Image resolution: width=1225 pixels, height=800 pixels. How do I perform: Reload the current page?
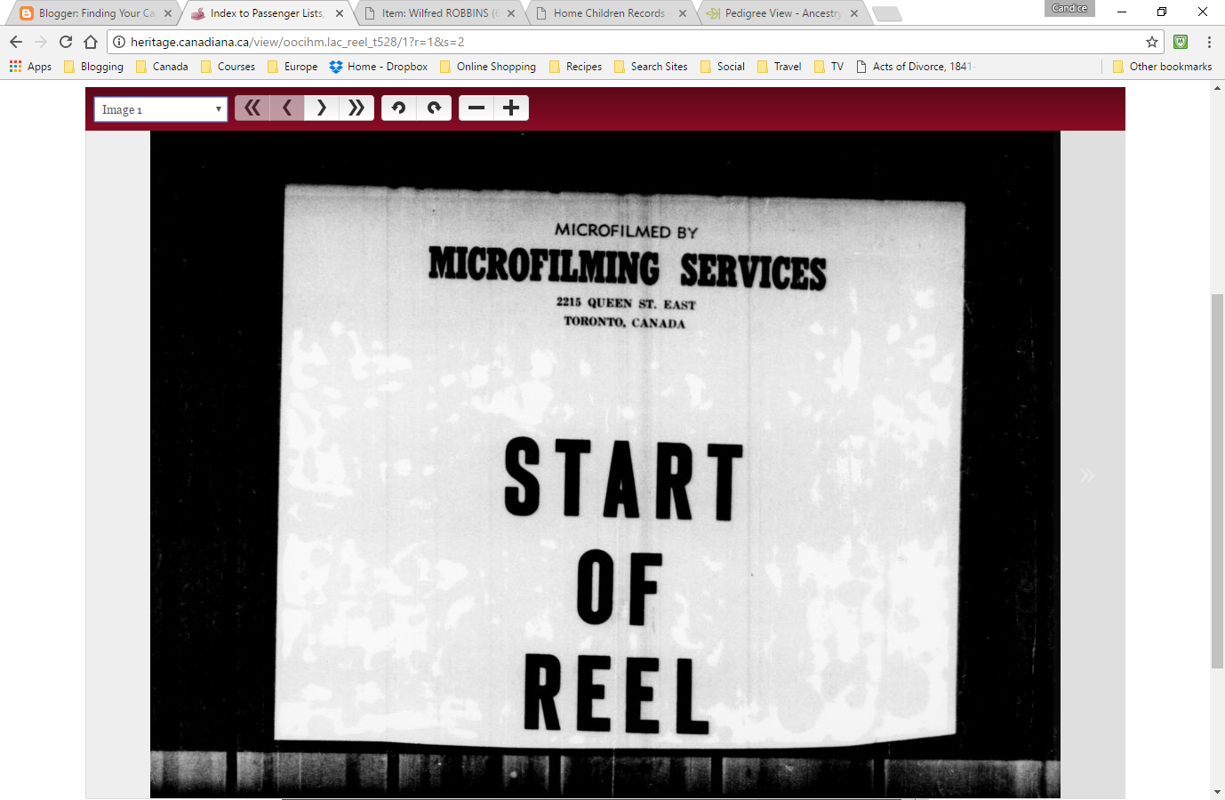pos(66,42)
